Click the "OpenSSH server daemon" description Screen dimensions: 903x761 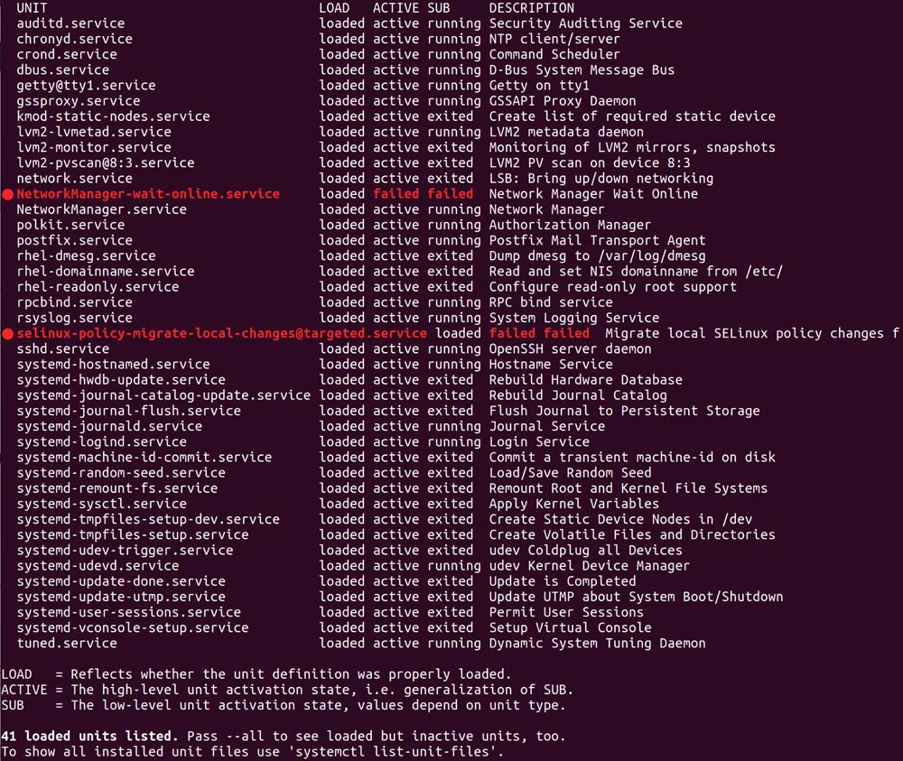coord(570,349)
